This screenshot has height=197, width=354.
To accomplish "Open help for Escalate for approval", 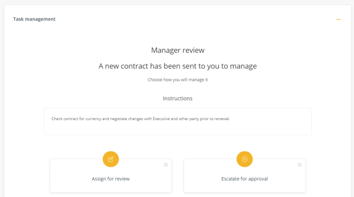I will 300,165.
